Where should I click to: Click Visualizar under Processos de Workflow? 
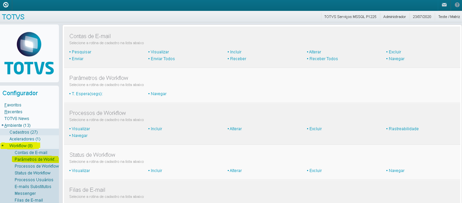coord(81,129)
